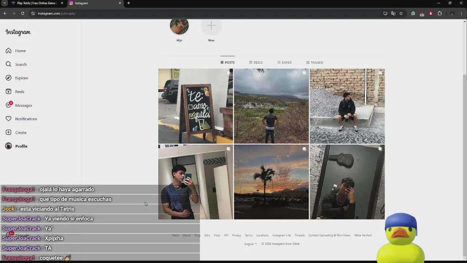Open Contact Uploading & Non-Users link

pos(329,235)
